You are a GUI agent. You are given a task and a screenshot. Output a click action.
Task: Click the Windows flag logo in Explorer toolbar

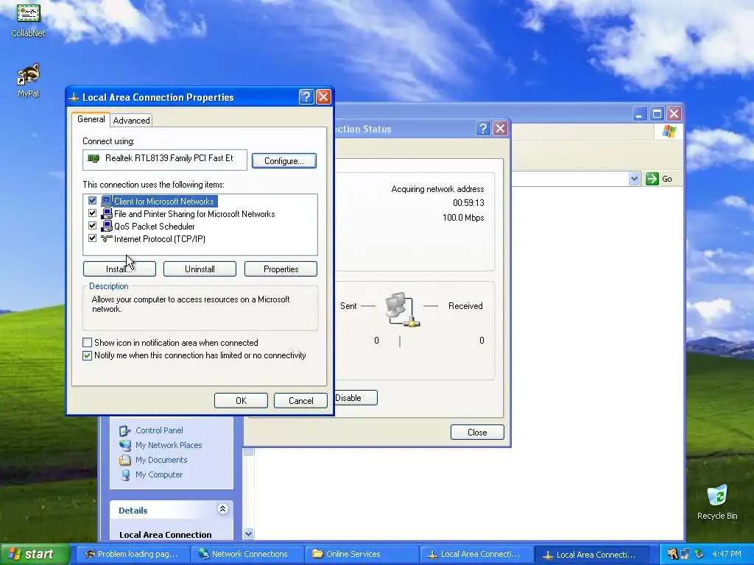(669, 131)
